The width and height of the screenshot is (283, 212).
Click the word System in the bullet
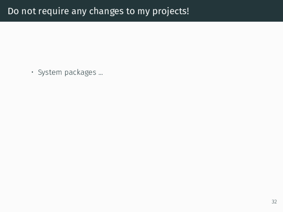tap(50, 73)
